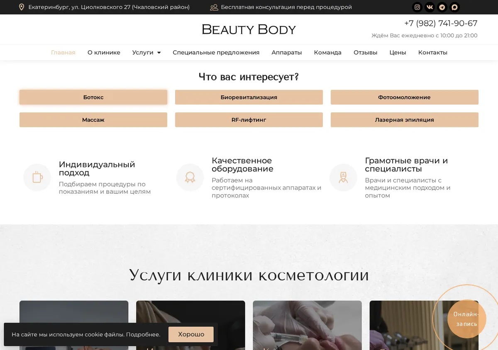Click the Онлайн-запись round booking button
The width and height of the screenshot is (498, 350).
[x=466, y=319]
